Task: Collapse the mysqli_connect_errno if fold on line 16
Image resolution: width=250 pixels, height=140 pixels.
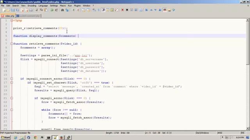Action: coord(12,79)
